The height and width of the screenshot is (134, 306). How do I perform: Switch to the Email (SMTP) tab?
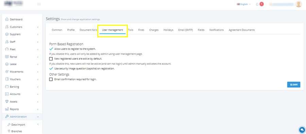[x=186, y=30]
